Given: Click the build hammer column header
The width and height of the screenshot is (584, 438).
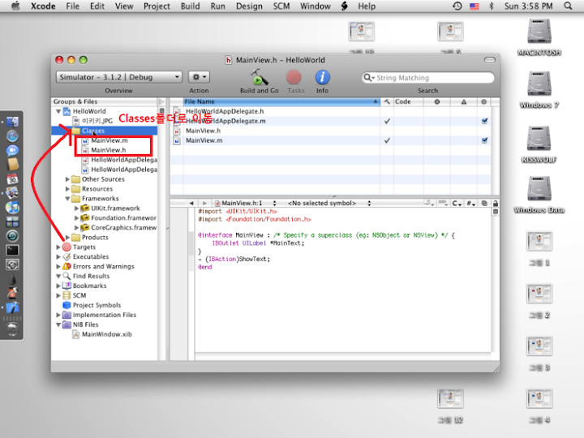Looking at the screenshot, I should (387, 101).
